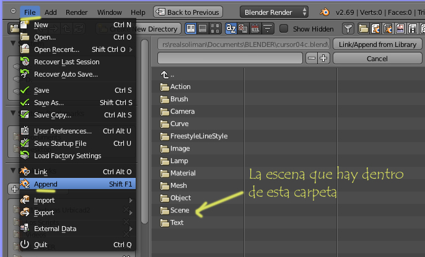425x257 pixels.
Task: Click the Back to Previous button
Action: pyautogui.click(x=188, y=12)
